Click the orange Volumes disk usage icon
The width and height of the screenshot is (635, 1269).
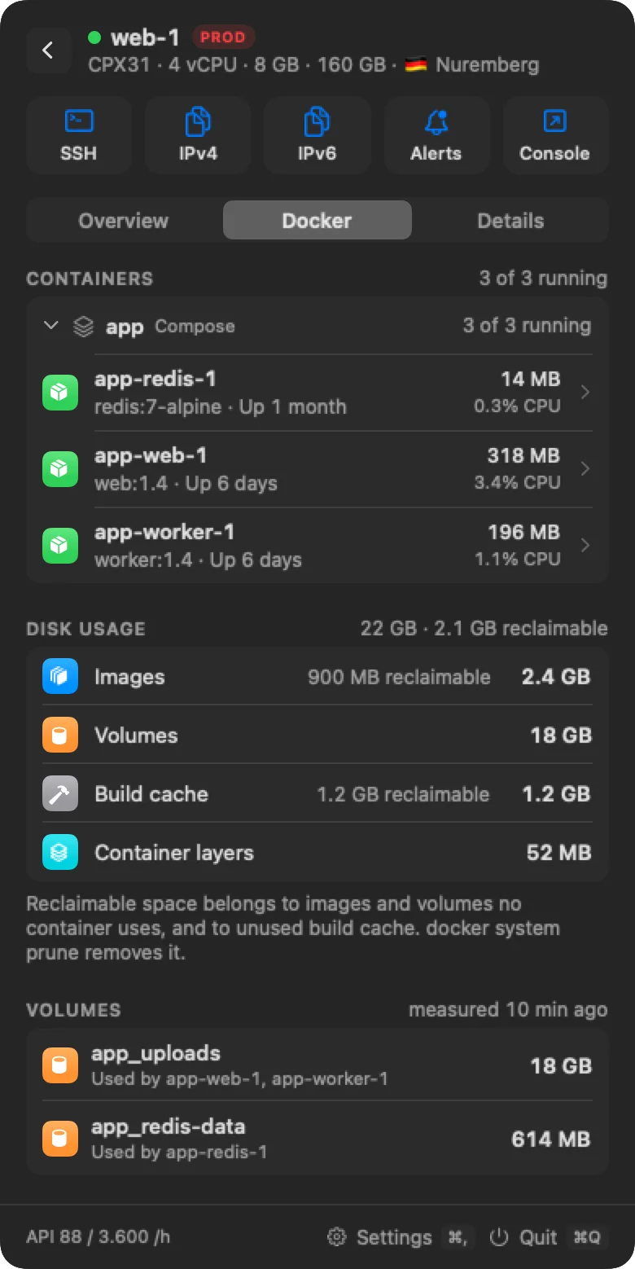pos(60,735)
